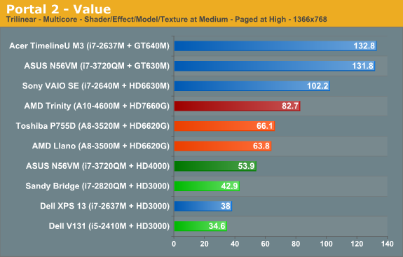Click the value 34.6

(x=217, y=226)
